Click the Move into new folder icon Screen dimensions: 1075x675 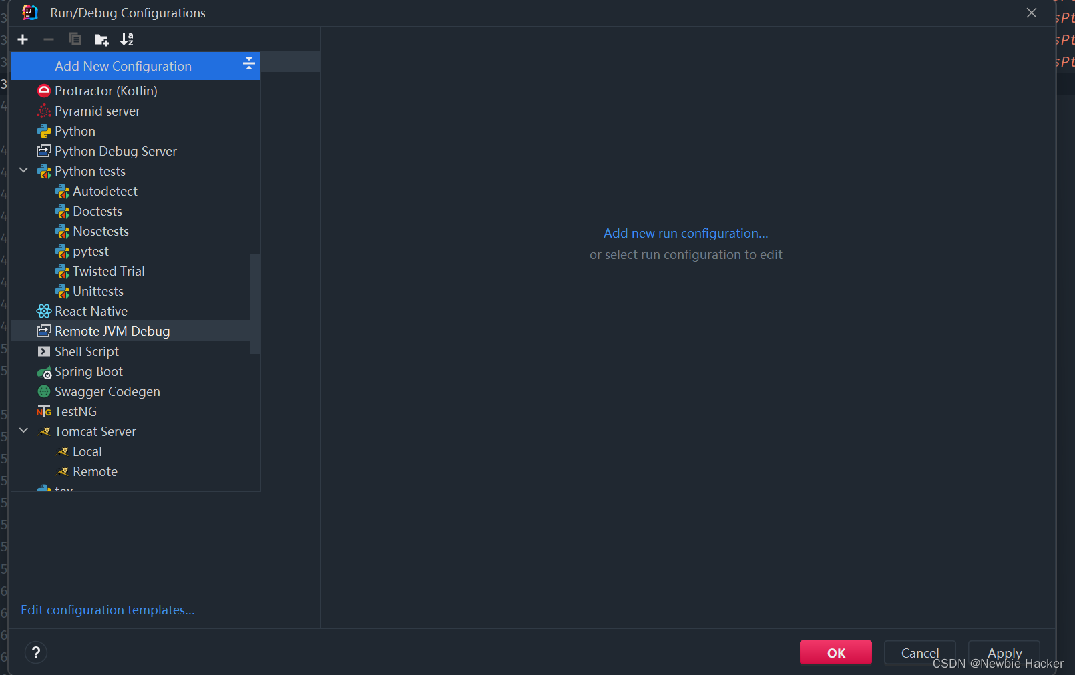[x=101, y=40]
